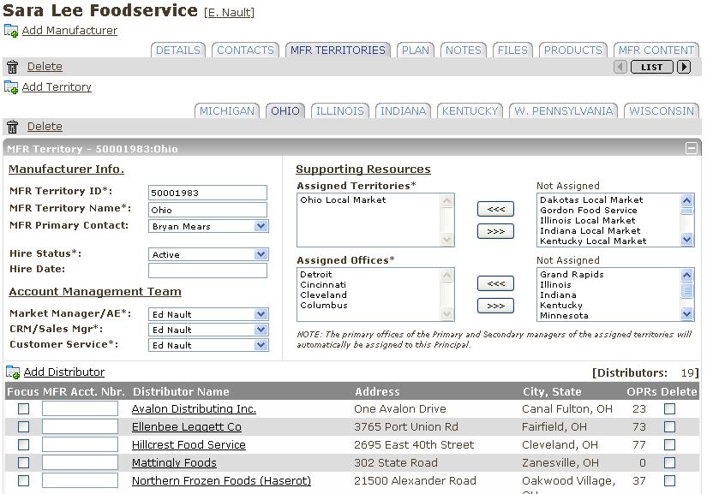
Task: Check Focus box for Mattingly Foods
Action: 23,463
